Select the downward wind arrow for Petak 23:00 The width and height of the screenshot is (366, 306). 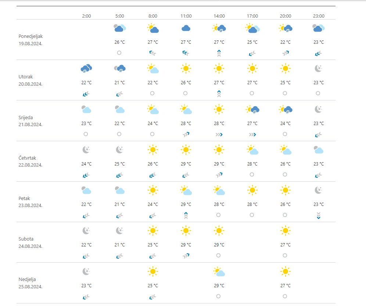point(319,215)
